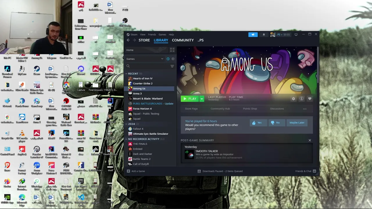The image size is (372, 209).
Task: Open the collections grid view icon
Action: tap(172, 50)
